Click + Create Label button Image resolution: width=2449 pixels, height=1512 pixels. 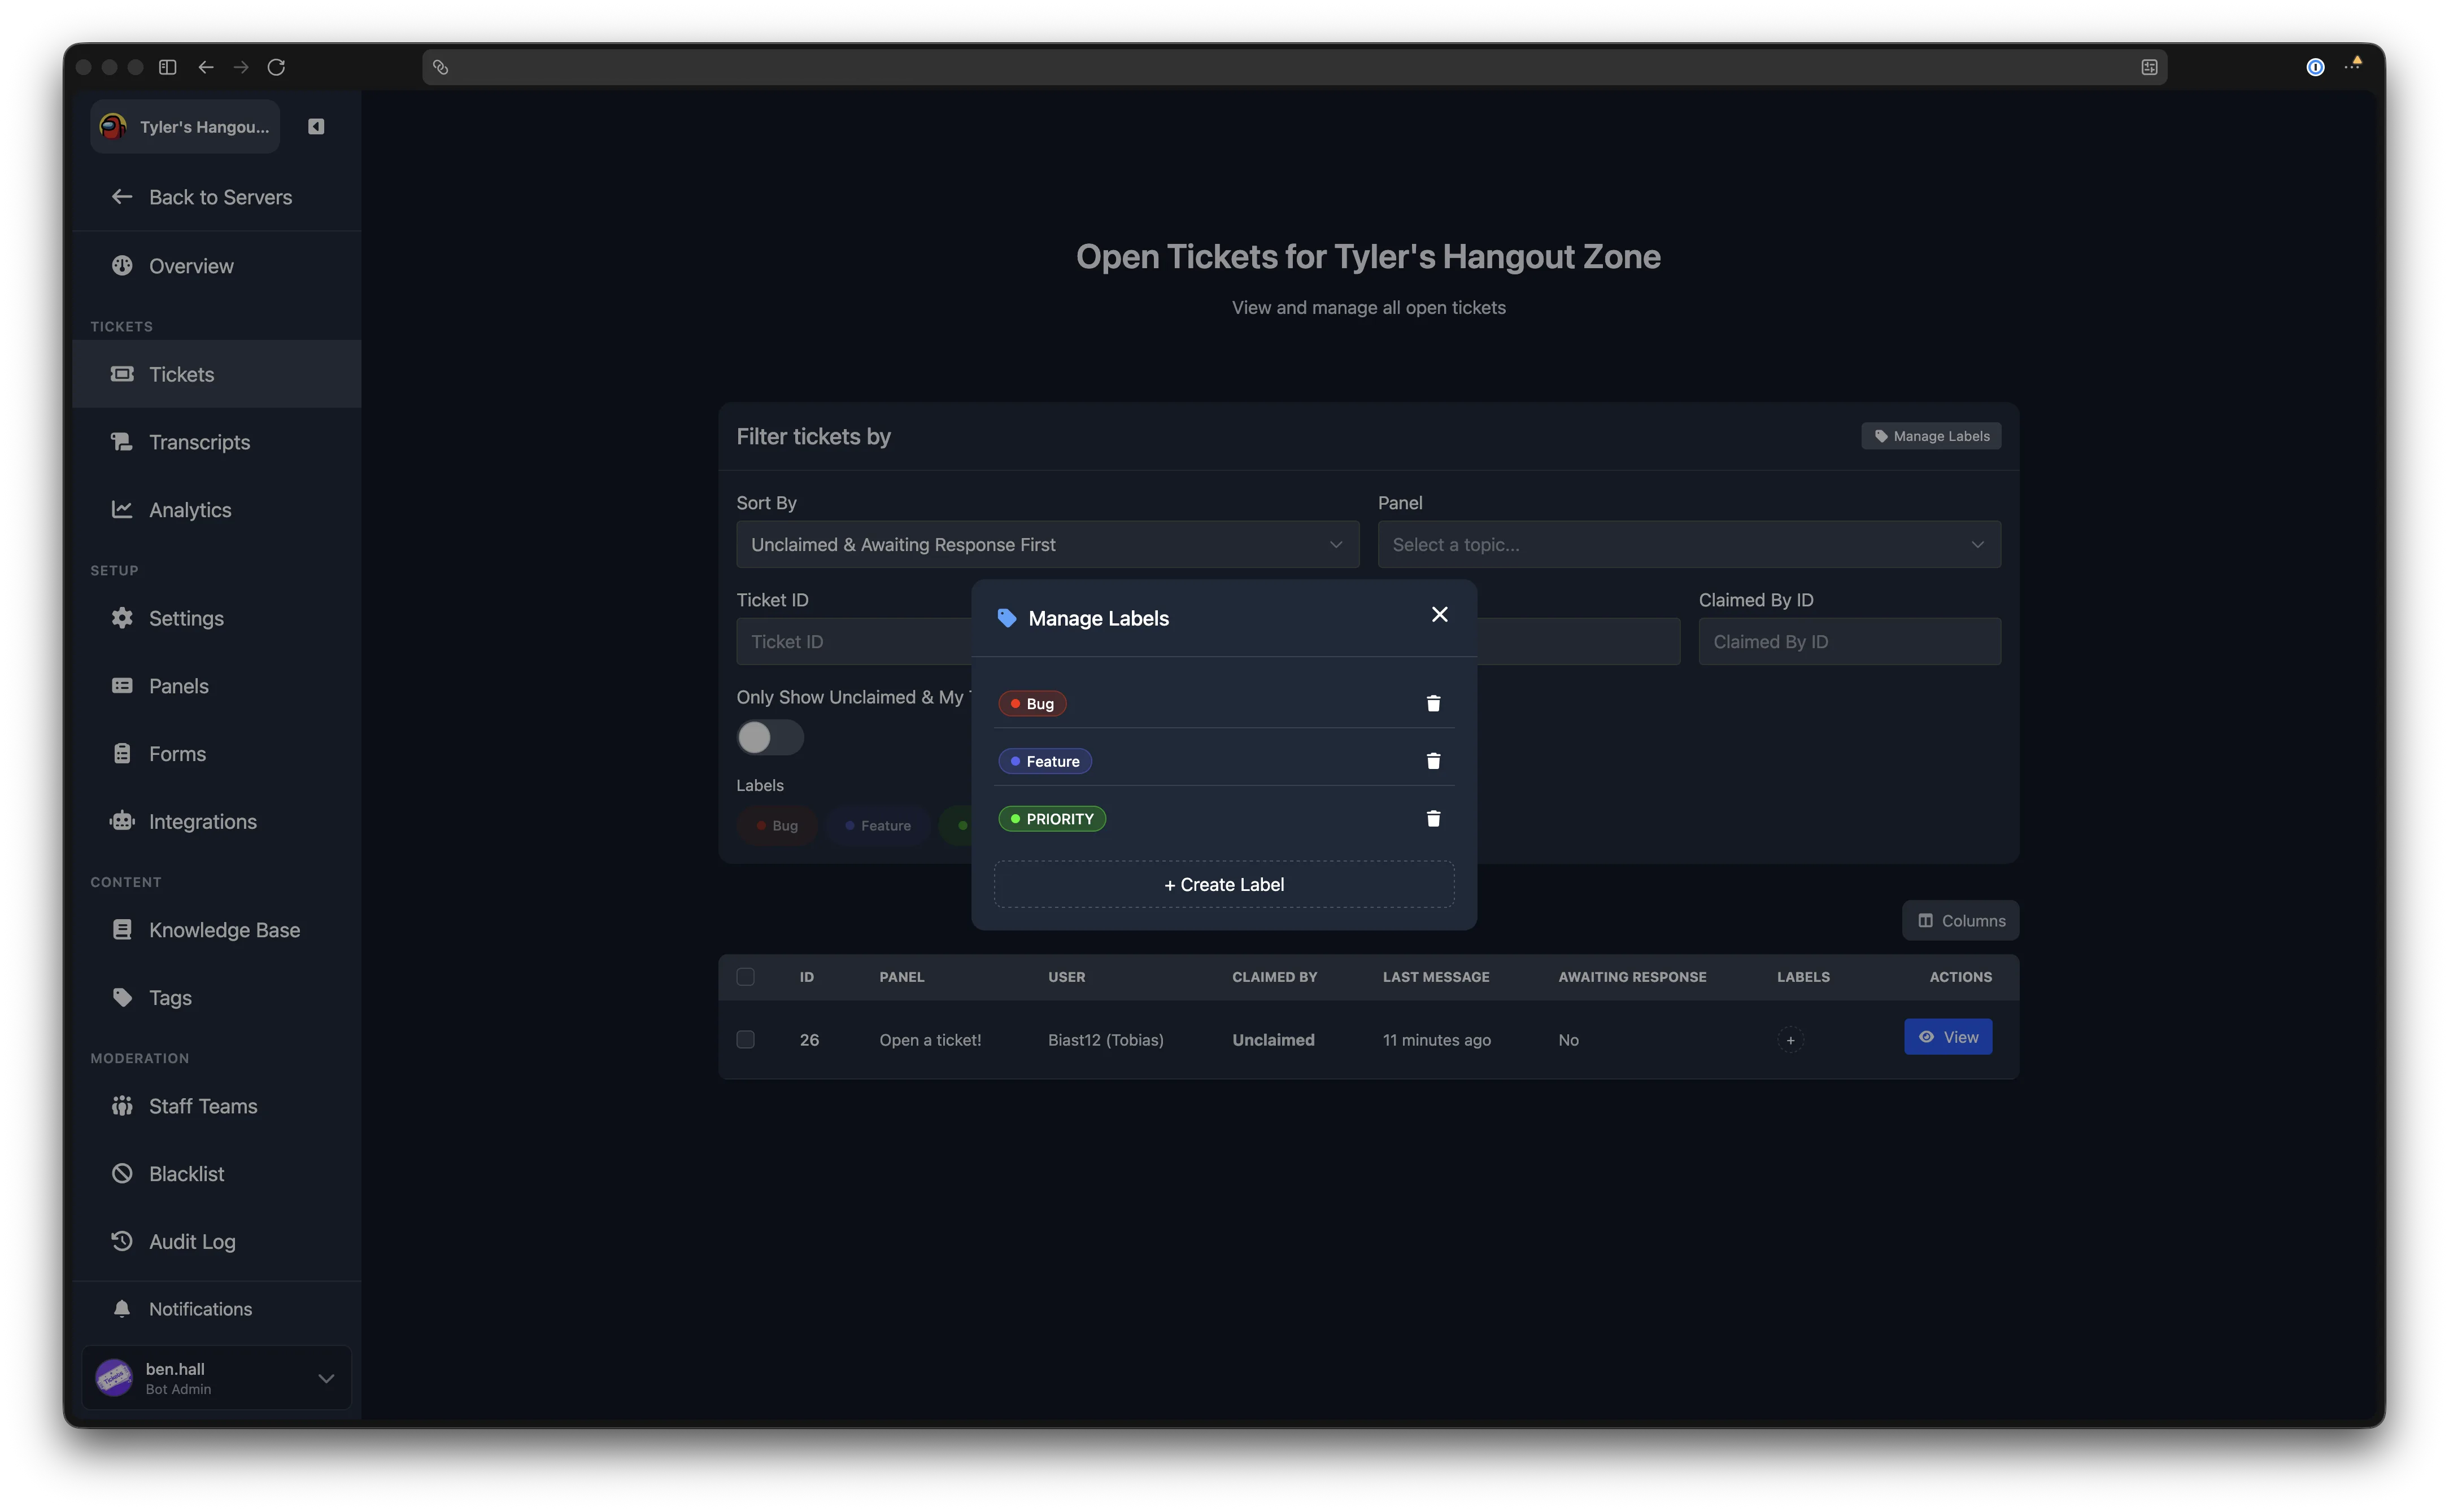click(x=1223, y=884)
